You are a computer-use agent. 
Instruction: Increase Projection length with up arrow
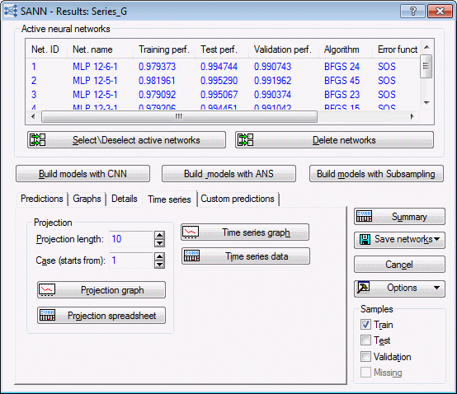[159, 235]
